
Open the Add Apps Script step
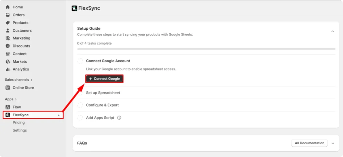(100, 118)
